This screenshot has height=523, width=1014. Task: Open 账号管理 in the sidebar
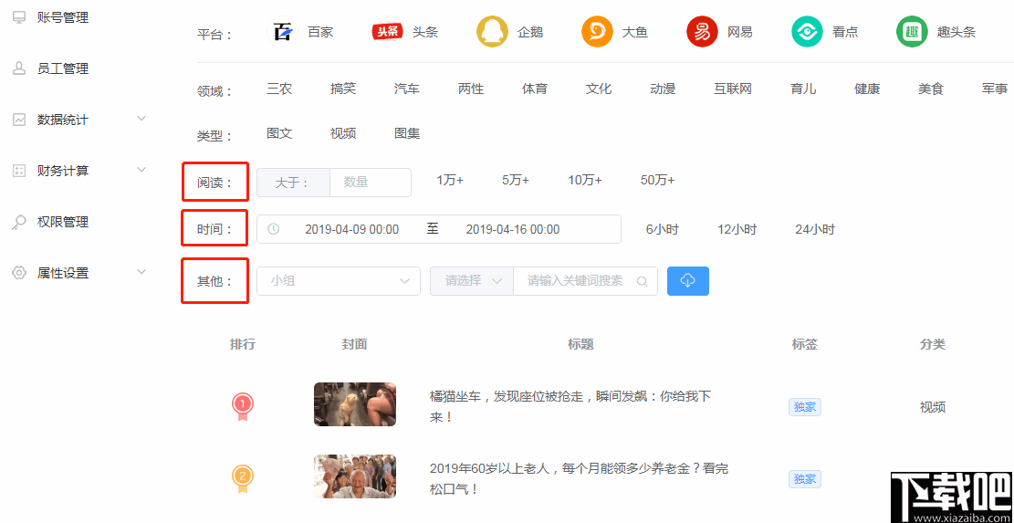tap(63, 17)
